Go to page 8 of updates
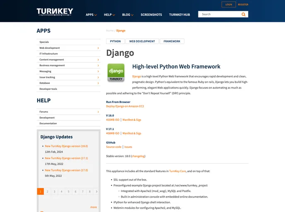Screen dimensions: 285x212 point(89,191)
